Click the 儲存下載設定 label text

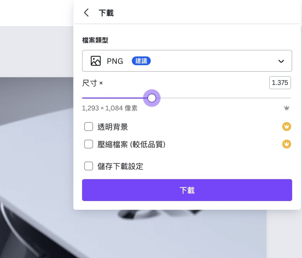120,166
